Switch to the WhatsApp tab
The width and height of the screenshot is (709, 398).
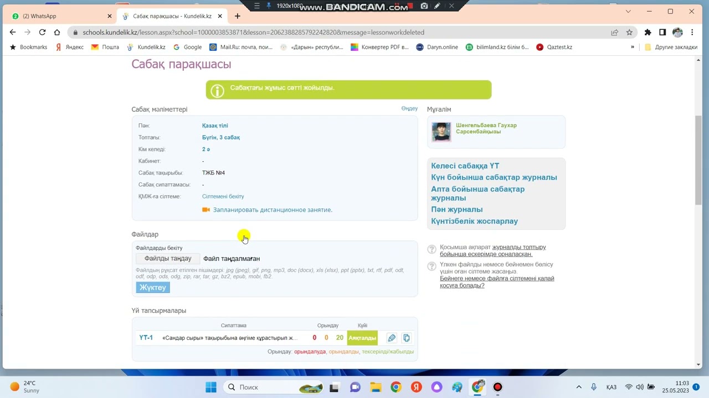62,16
